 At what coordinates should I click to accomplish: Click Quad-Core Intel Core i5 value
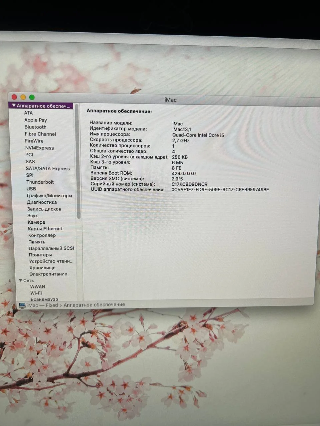coord(198,135)
